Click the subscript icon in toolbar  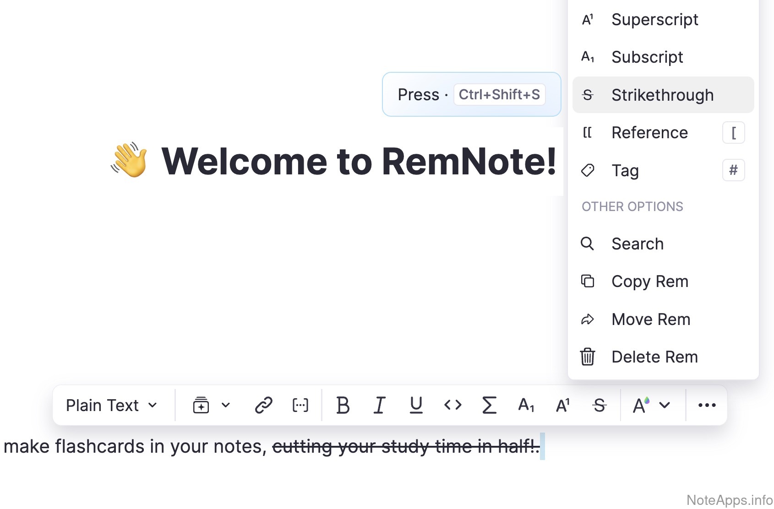[526, 405]
